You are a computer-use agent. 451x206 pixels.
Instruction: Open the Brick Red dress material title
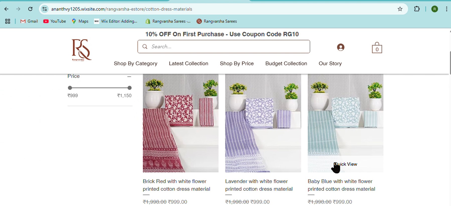coord(176,185)
